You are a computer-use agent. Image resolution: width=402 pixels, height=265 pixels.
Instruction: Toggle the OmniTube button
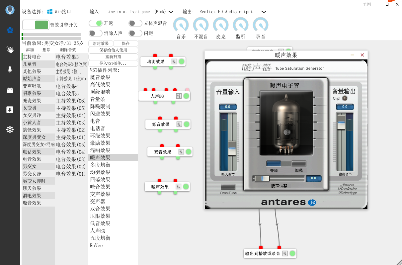[228, 187]
